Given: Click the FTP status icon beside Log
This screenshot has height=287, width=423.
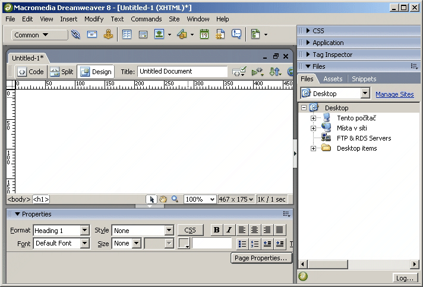Looking at the screenshot, I should click(303, 276).
